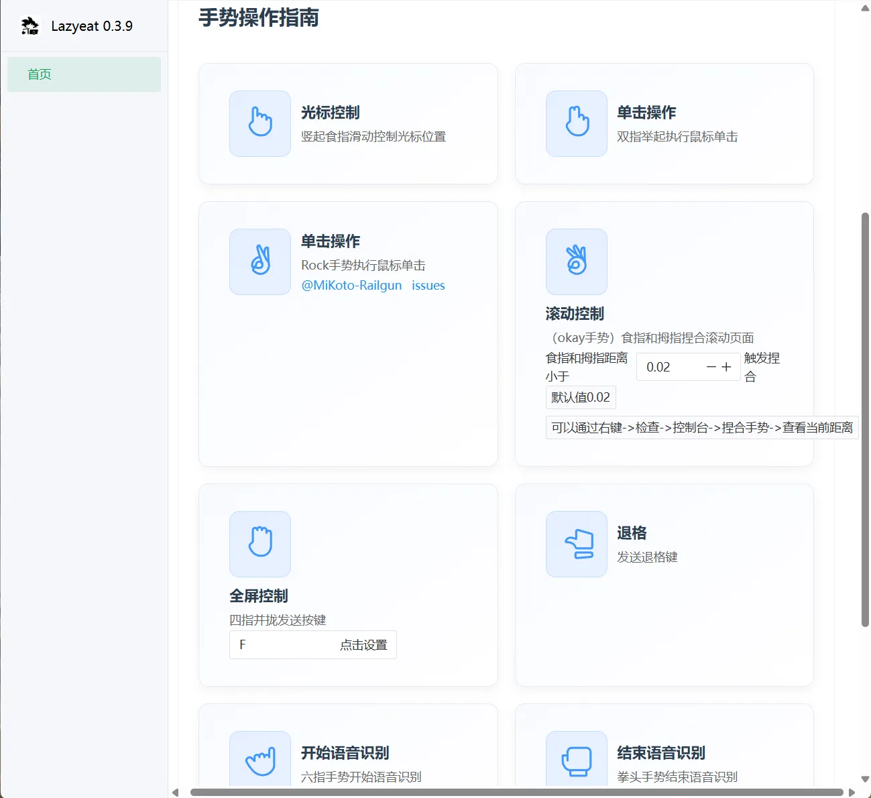Viewport: 871px width, 798px height.
Task: Open the issues link
Action: coord(428,285)
